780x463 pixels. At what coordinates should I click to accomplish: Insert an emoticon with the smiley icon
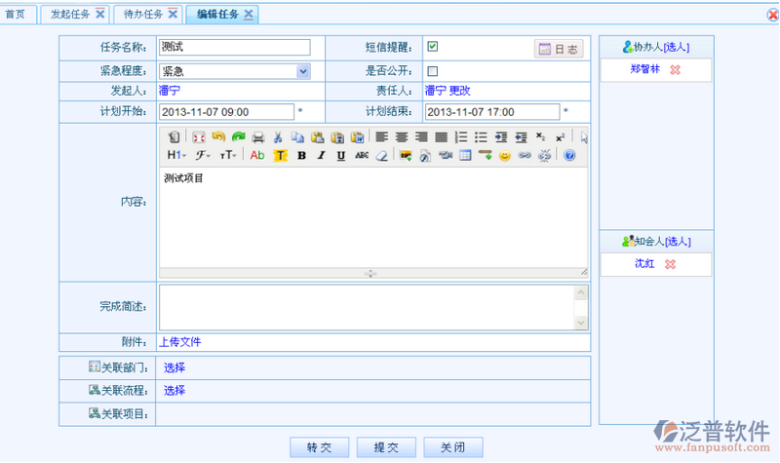click(504, 155)
